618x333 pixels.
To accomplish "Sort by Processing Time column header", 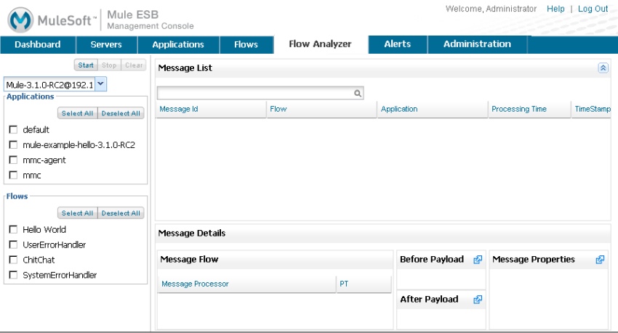I will (529, 110).
